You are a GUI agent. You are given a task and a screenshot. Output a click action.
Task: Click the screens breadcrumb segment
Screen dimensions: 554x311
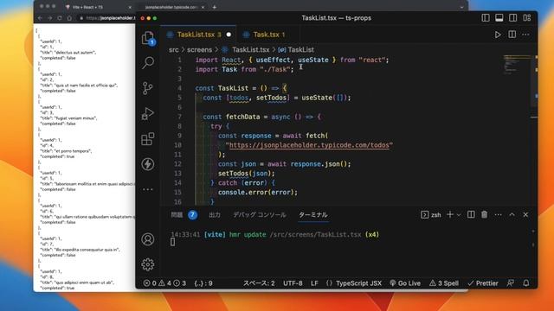point(199,50)
